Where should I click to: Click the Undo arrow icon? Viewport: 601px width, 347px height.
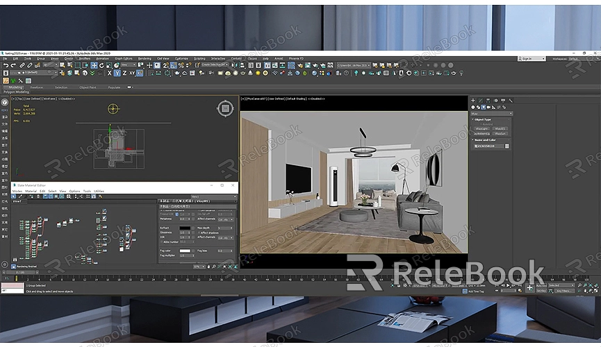(x=6, y=65)
